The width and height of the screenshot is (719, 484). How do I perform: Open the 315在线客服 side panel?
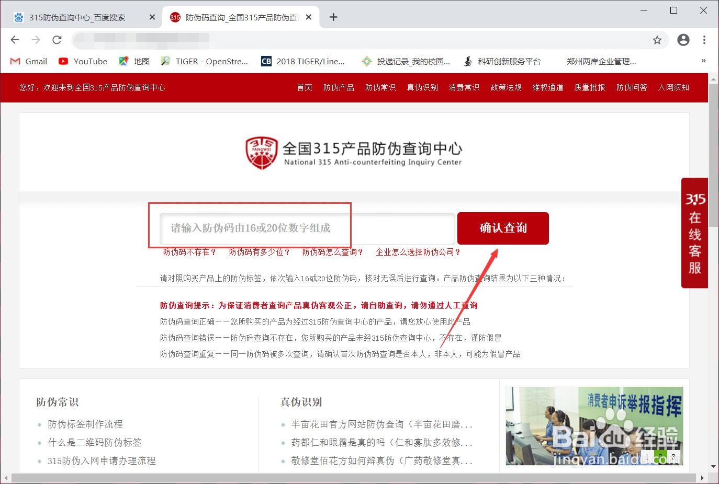pos(694,233)
